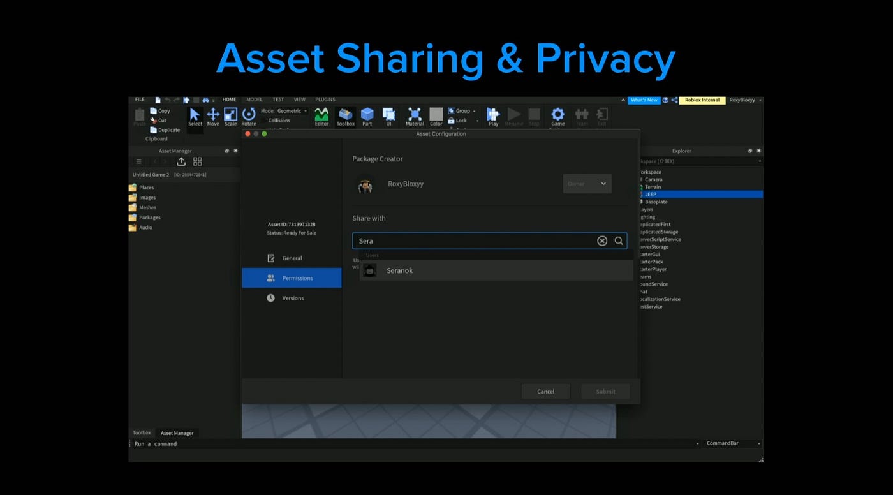This screenshot has width=893, height=495.
Task: Click the What's New button
Action: tap(644, 100)
